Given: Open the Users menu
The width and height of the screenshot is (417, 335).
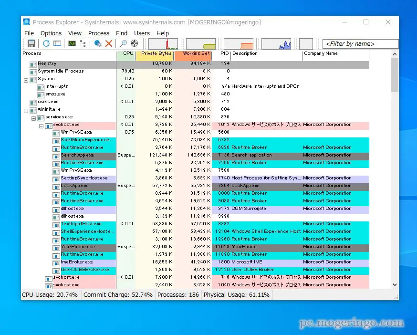Looking at the screenshot, I should point(142,33).
